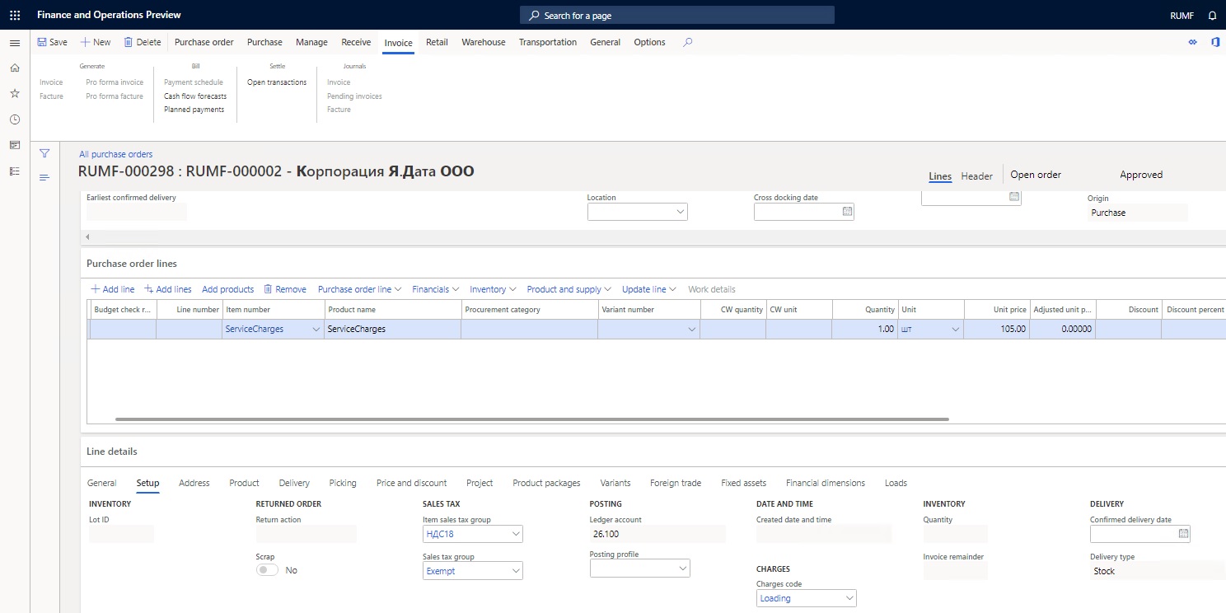The width and height of the screenshot is (1226, 613).
Task: Switch to the Warehouse ribbon tab
Action: [484, 42]
